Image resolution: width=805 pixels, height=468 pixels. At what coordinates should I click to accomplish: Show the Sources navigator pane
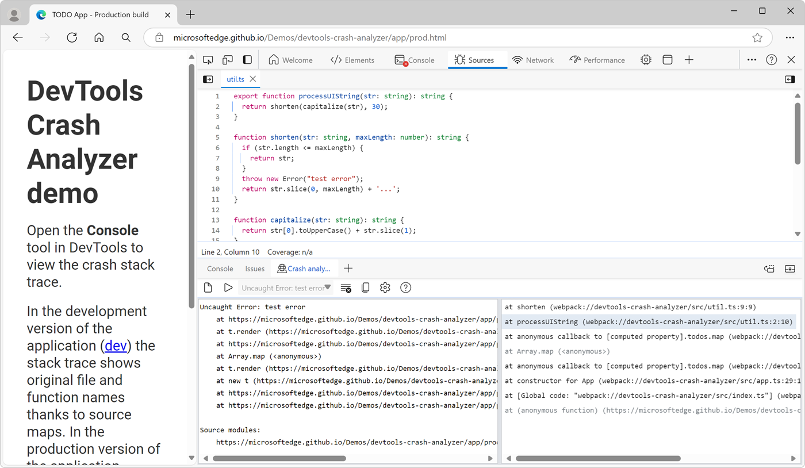pyautogui.click(x=208, y=79)
